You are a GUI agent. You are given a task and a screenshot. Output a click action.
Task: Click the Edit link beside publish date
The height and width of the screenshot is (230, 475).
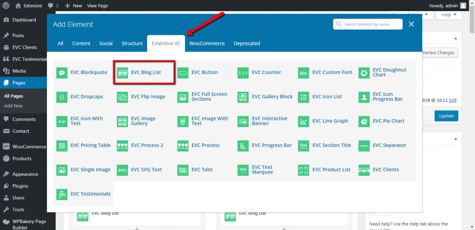click(x=453, y=100)
